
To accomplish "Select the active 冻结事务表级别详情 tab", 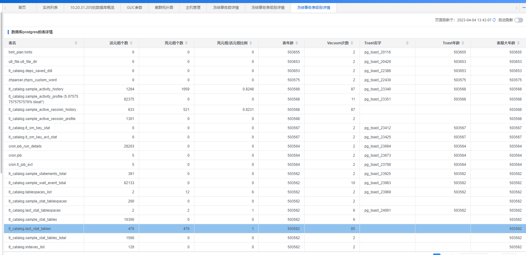I will tap(314, 8).
